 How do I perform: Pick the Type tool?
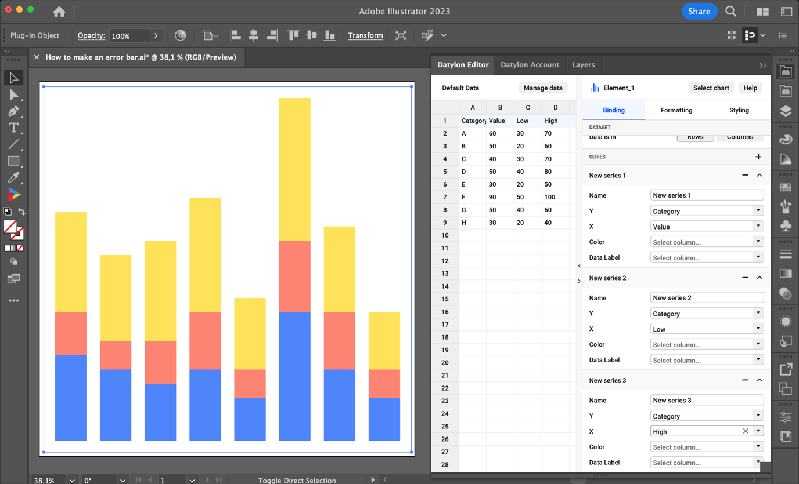point(14,128)
